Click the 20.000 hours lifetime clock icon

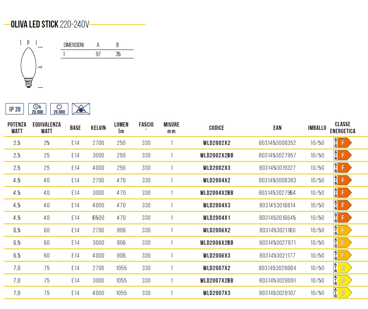37,109
